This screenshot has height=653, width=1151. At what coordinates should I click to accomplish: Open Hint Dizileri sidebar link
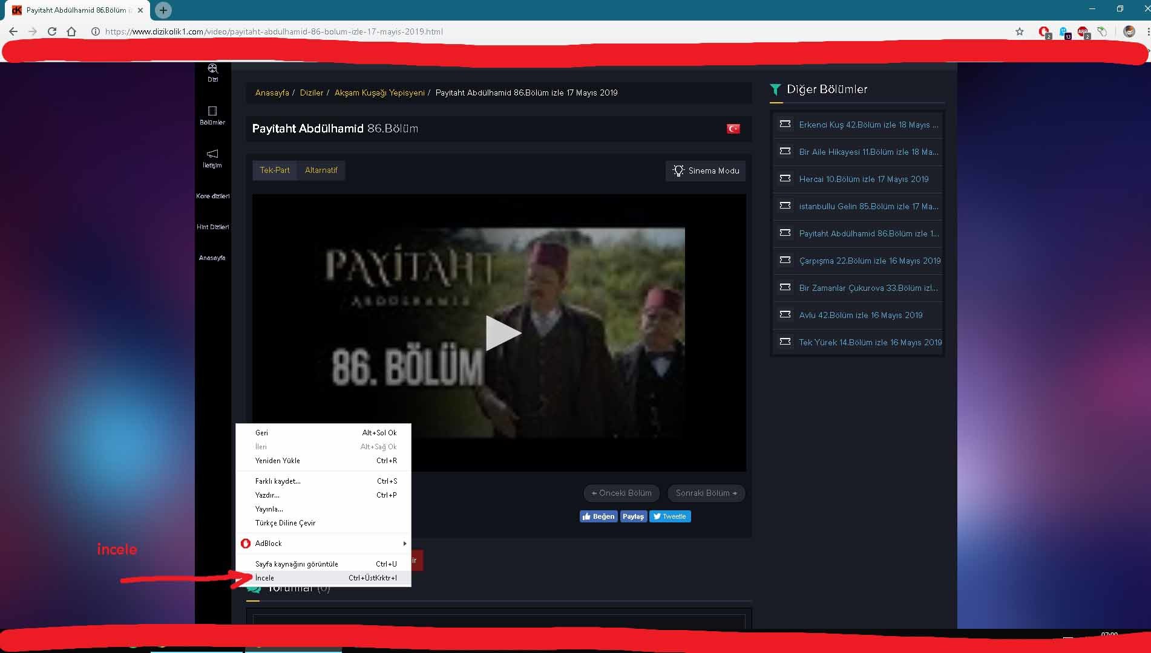(212, 227)
